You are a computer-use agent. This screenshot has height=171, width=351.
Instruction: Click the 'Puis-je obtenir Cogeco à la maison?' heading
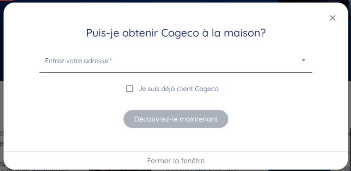pos(176,33)
